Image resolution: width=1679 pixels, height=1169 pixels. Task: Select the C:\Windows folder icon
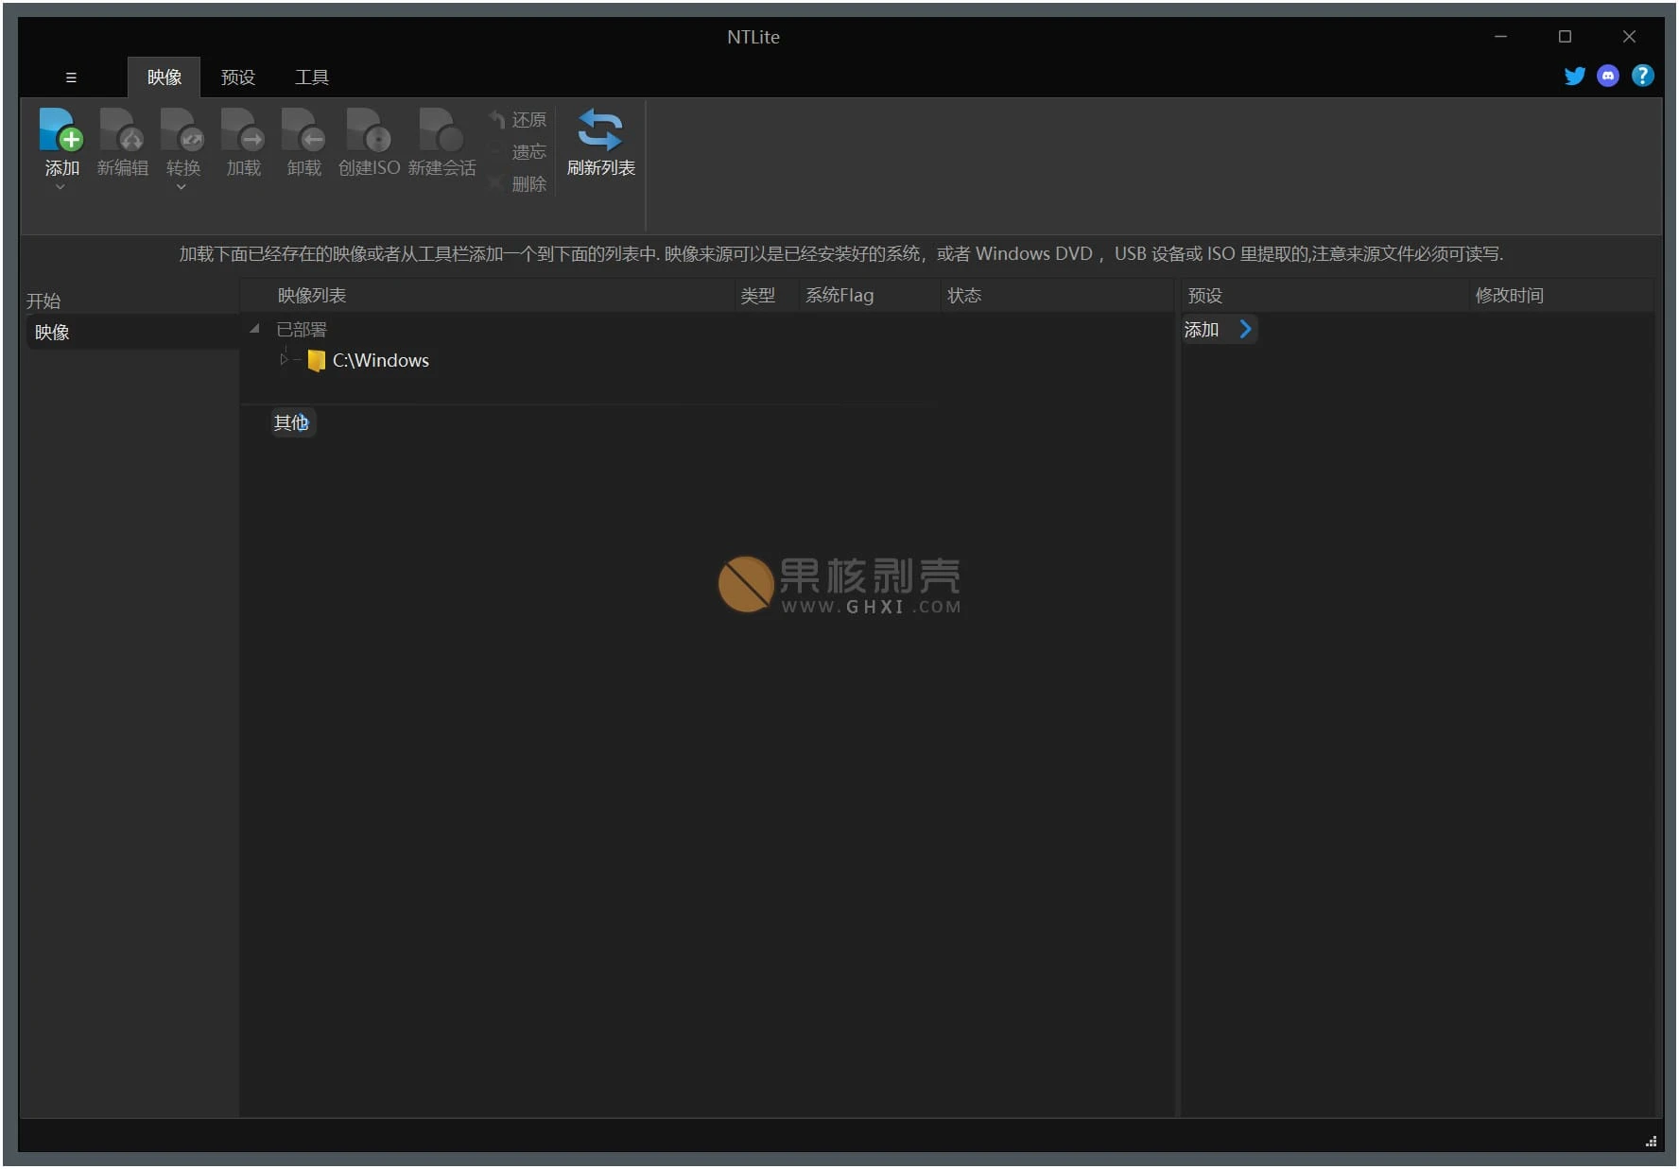point(317,361)
